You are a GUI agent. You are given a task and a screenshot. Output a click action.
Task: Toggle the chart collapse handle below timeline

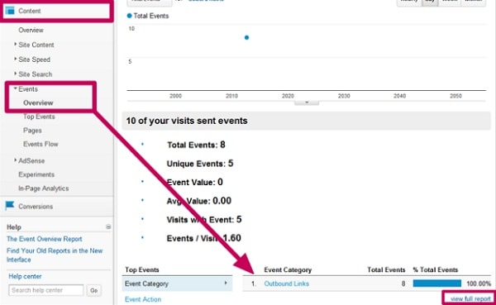307,102
